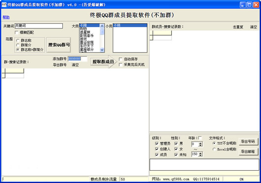Click the header cell of group results grid
This screenshot has height=183, width=261.
[x=15, y=71]
